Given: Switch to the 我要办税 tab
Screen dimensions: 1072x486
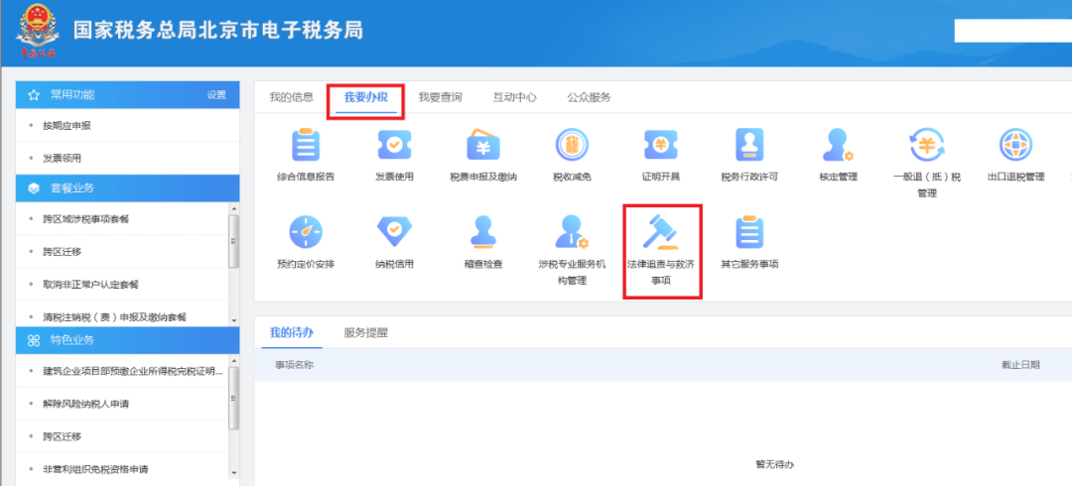Looking at the screenshot, I should click(365, 97).
